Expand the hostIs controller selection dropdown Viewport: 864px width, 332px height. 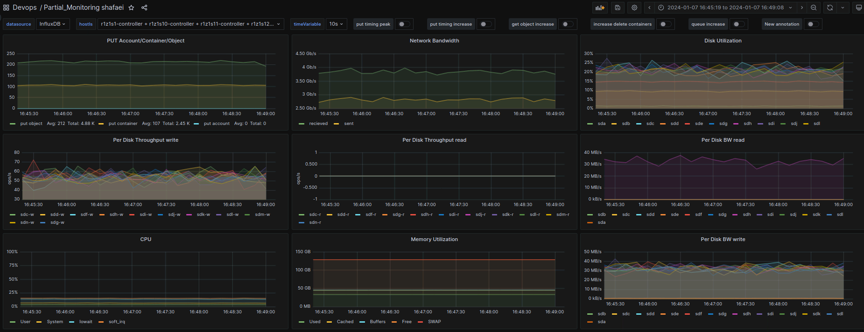click(x=190, y=24)
